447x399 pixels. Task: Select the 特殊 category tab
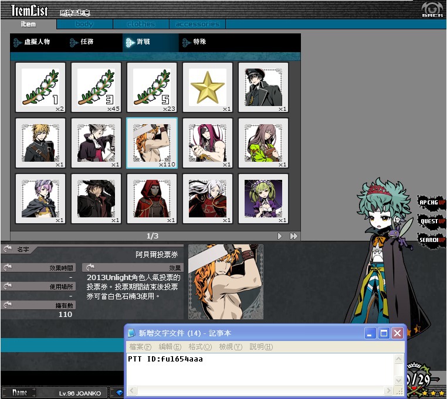pos(206,42)
